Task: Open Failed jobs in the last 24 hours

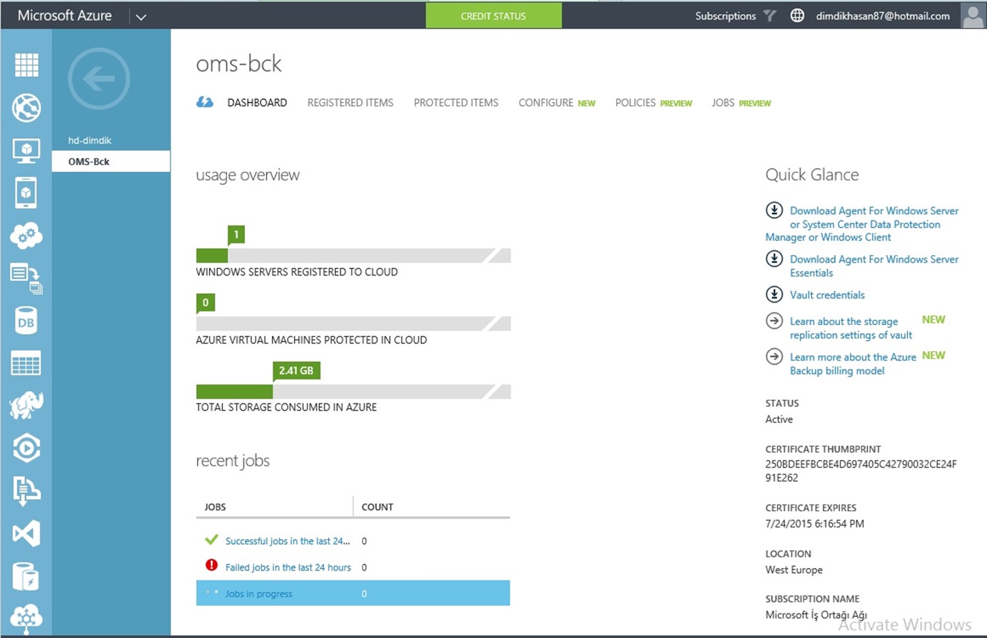Action: click(288, 567)
